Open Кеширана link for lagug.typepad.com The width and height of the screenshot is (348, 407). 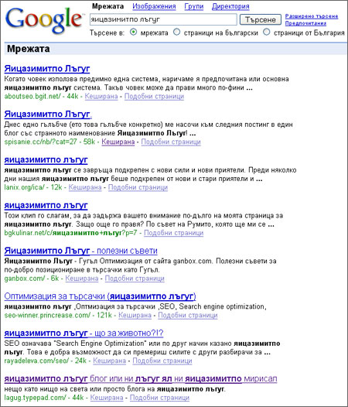pyautogui.click(x=107, y=398)
